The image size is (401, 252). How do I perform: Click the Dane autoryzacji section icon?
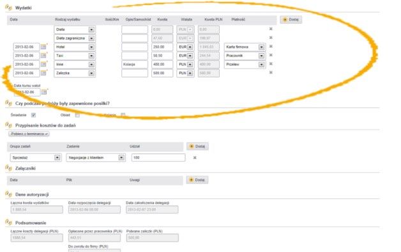click(8, 194)
